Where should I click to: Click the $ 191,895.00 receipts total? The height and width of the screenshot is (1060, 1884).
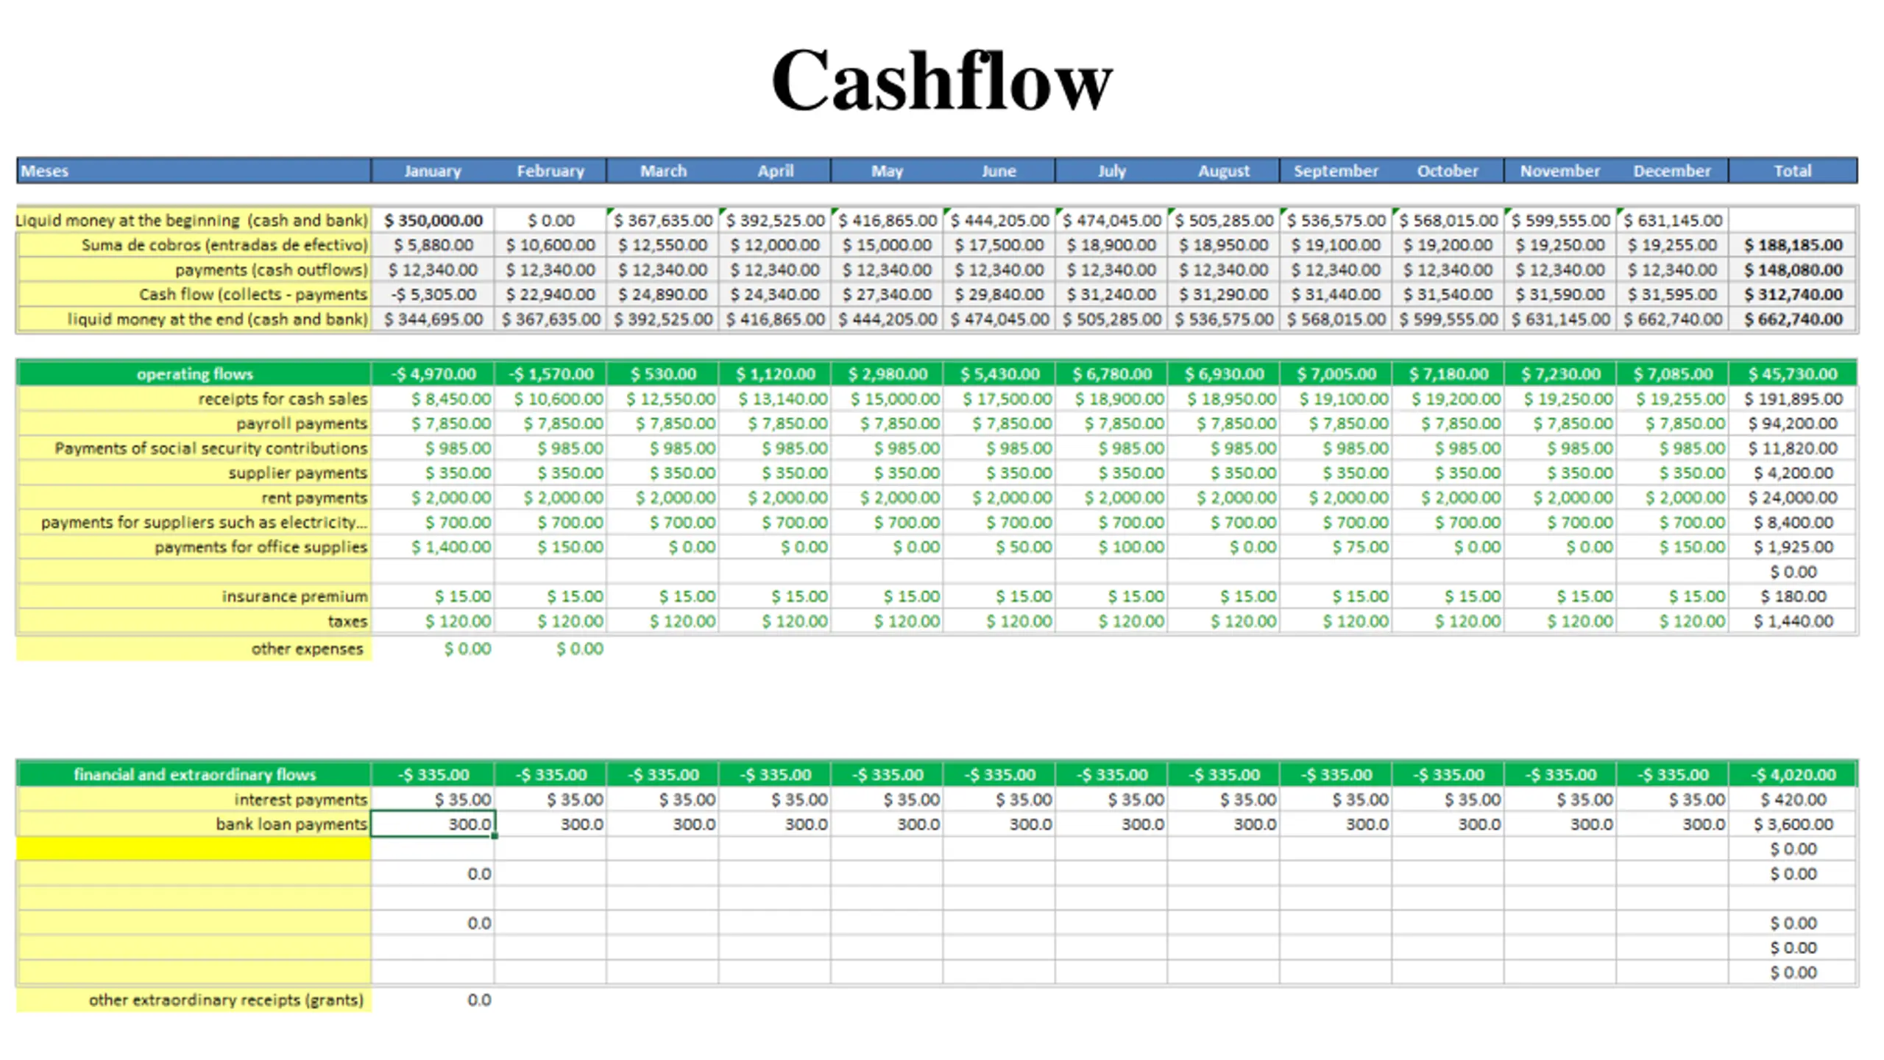[1793, 399]
